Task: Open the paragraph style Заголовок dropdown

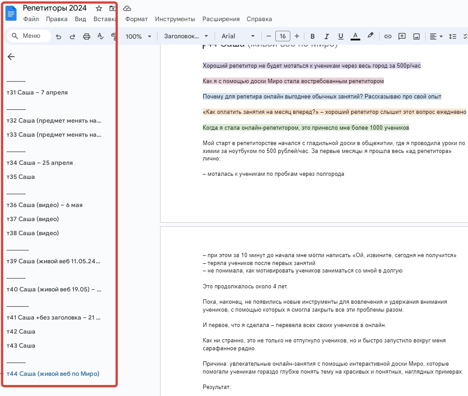Action: (186, 36)
